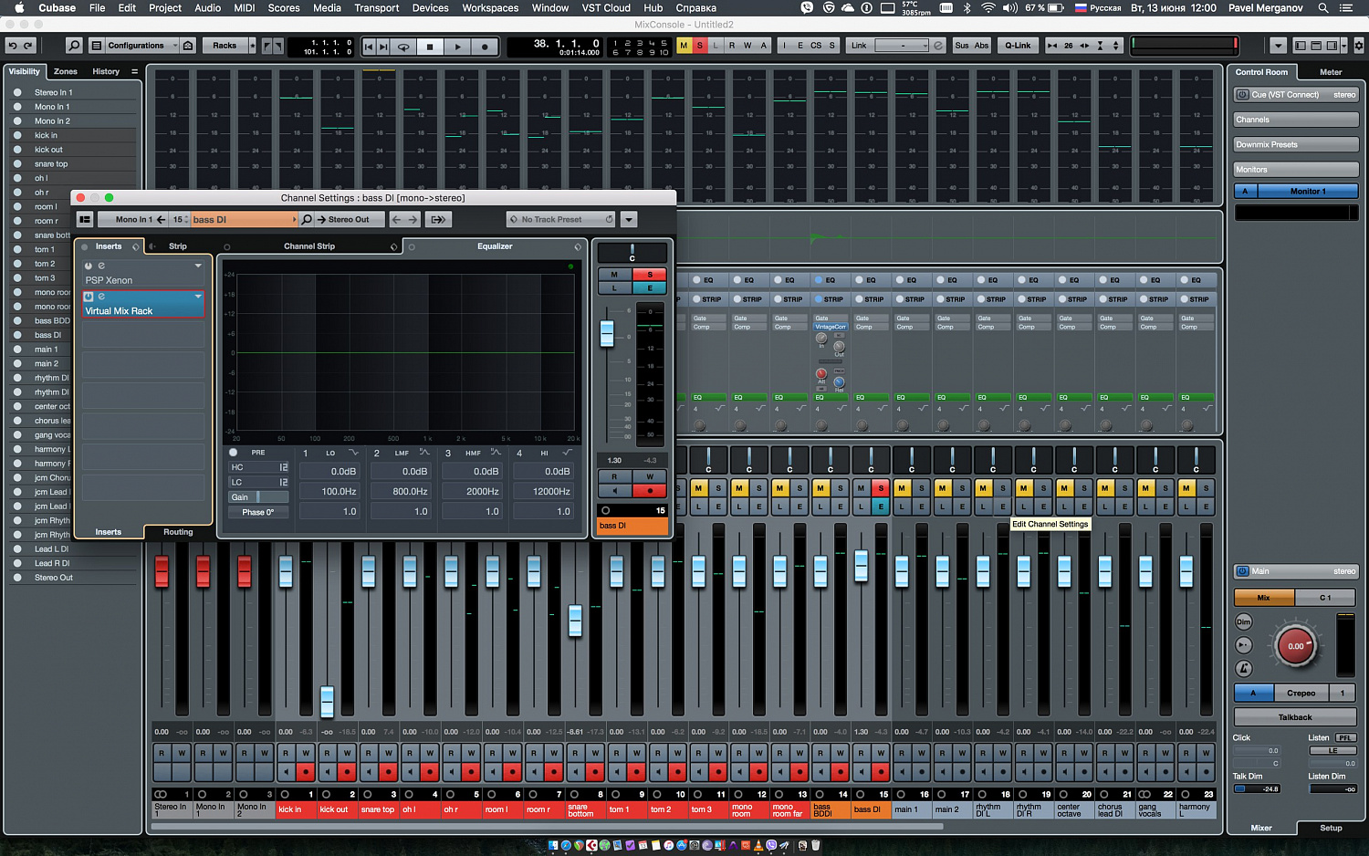Viewport: 1369px width, 856px height.
Task: Open MixConsole setup gear icon
Action: point(1359,45)
